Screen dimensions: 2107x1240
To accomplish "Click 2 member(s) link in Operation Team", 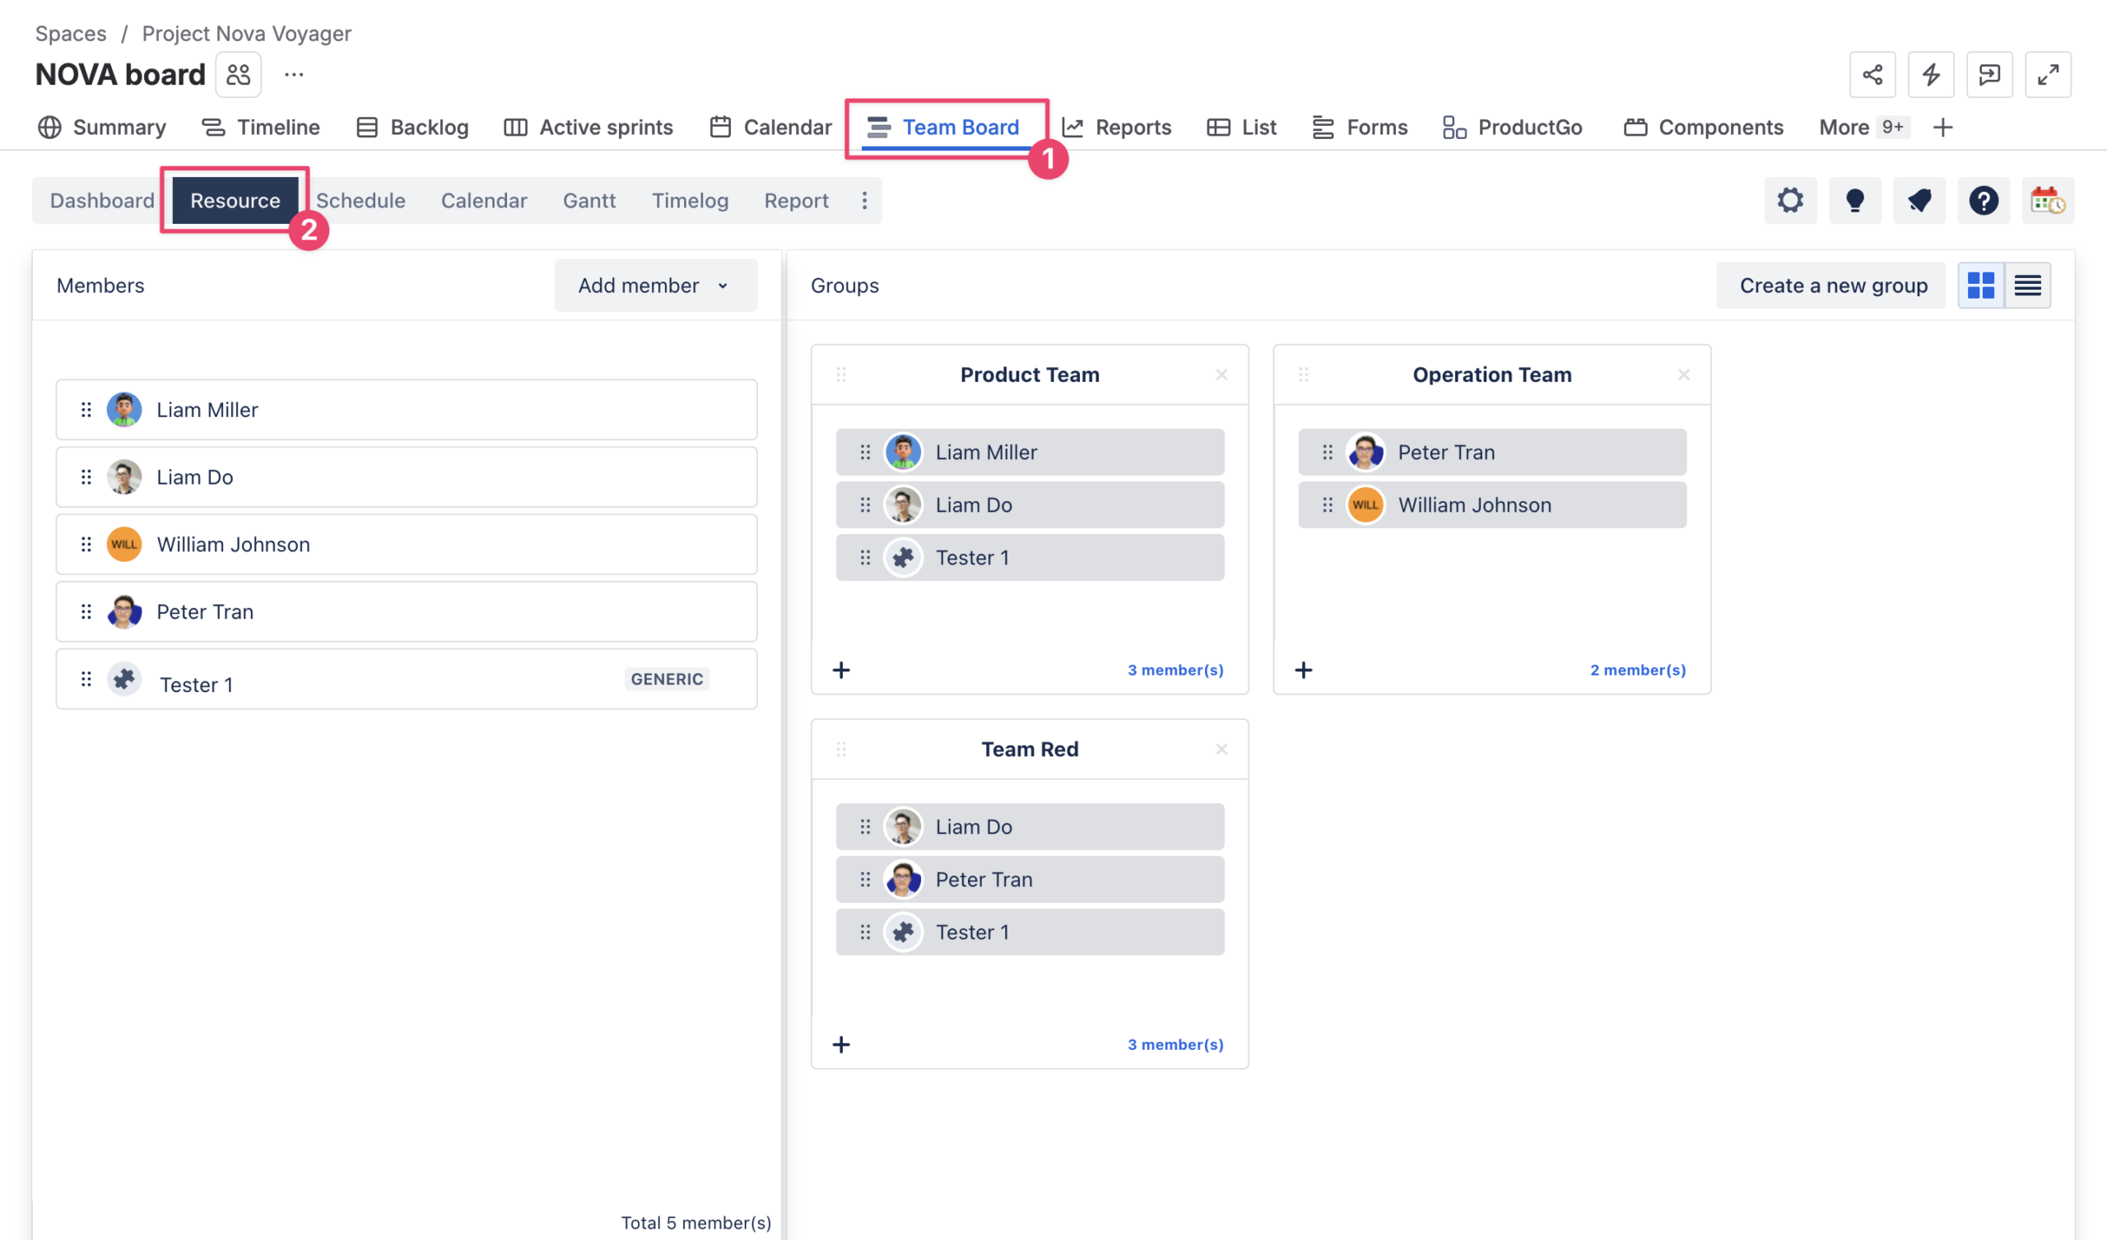I will (x=1638, y=670).
